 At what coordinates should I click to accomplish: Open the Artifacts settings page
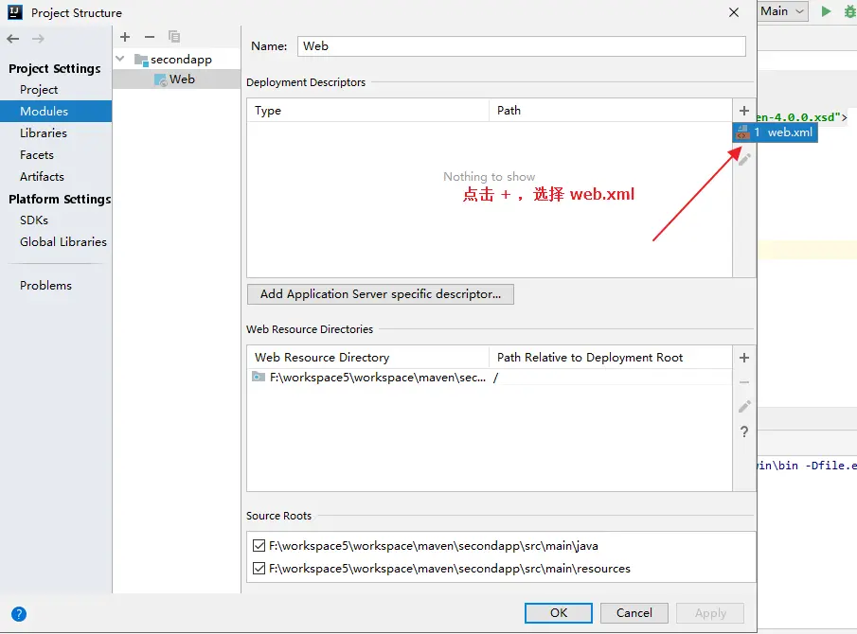click(42, 177)
